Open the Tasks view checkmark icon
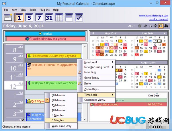Viewport: 172px width, 131px height. 79,17
